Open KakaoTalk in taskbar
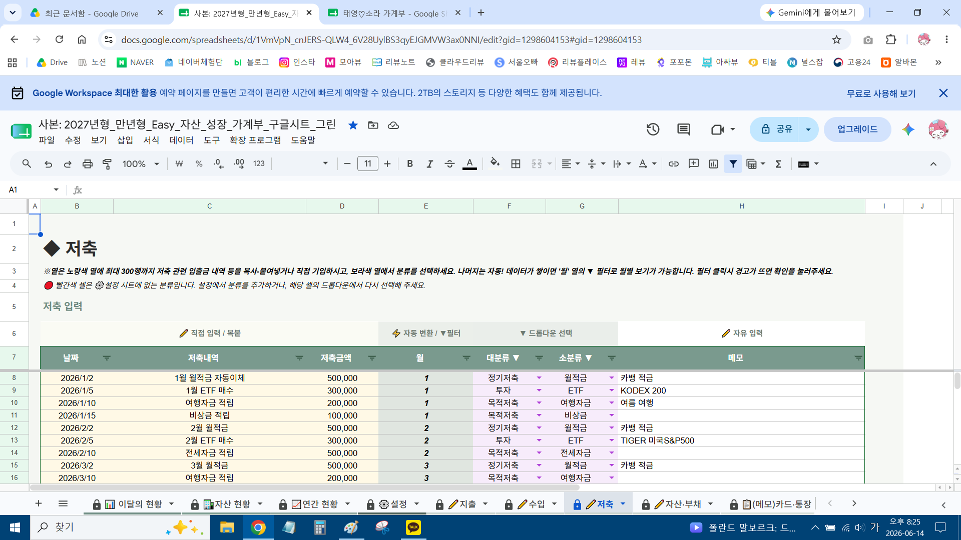Screen dimensions: 961x540 413,527
